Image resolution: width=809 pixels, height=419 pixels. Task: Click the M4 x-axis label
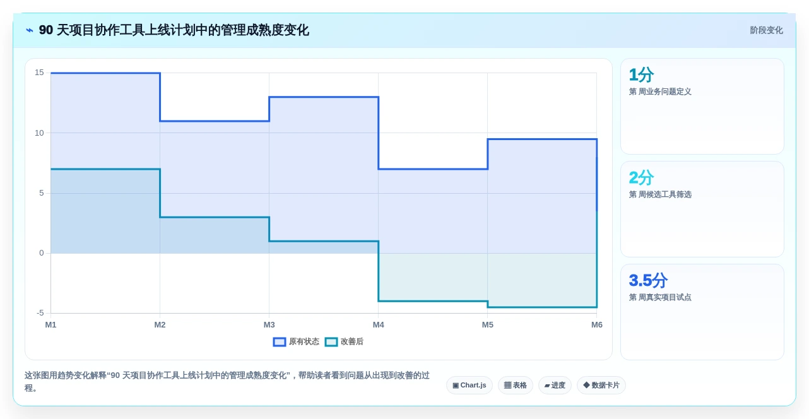pos(379,325)
